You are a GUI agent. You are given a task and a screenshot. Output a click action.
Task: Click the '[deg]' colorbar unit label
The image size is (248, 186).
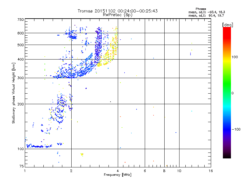[x=228, y=25]
